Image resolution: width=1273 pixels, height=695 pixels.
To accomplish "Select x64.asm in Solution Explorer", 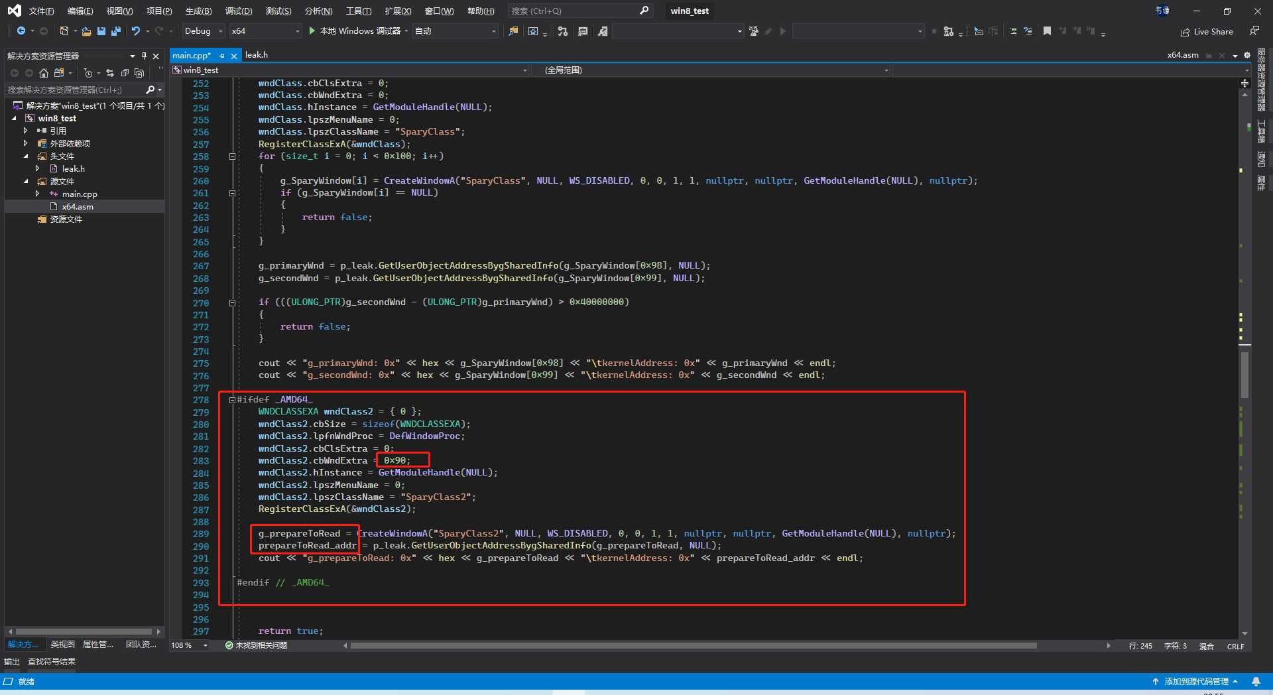I will tap(78, 207).
